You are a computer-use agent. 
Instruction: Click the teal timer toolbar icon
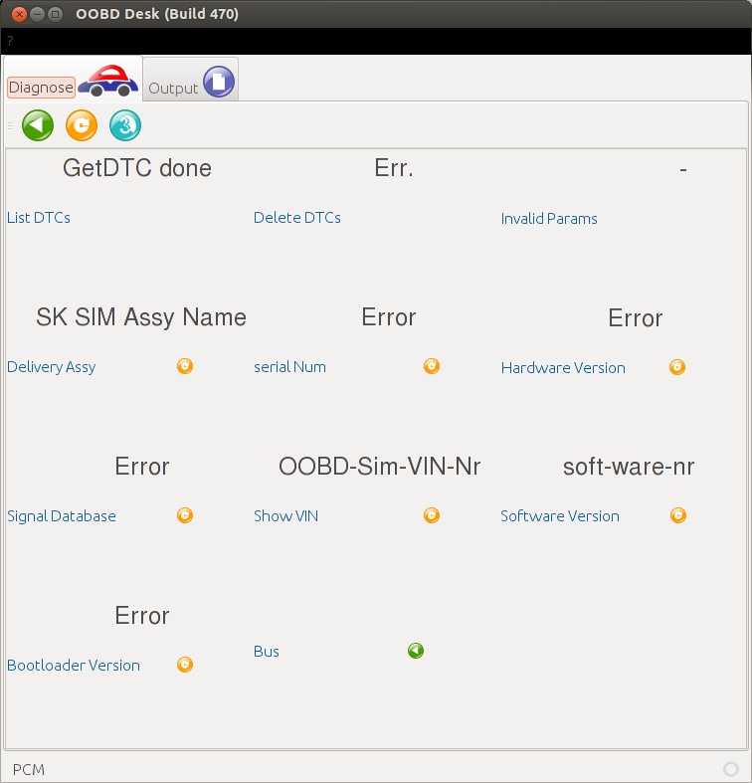coord(125,125)
